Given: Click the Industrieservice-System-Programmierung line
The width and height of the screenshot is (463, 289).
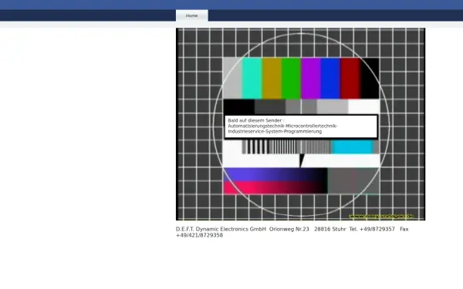Looking at the screenshot, I should [x=275, y=132].
